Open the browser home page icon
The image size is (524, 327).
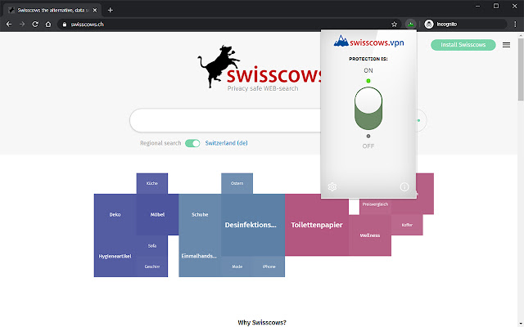(48, 25)
